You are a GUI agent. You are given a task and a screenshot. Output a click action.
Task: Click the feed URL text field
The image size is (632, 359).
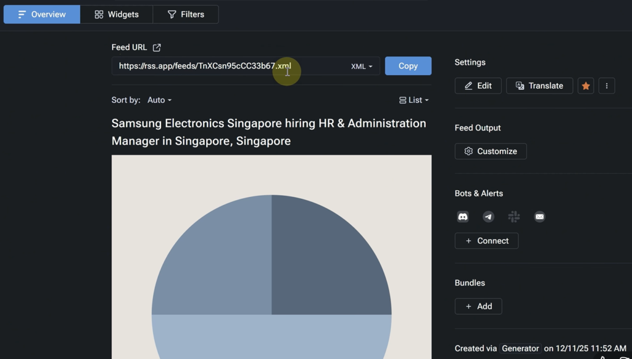tap(228, 66)
